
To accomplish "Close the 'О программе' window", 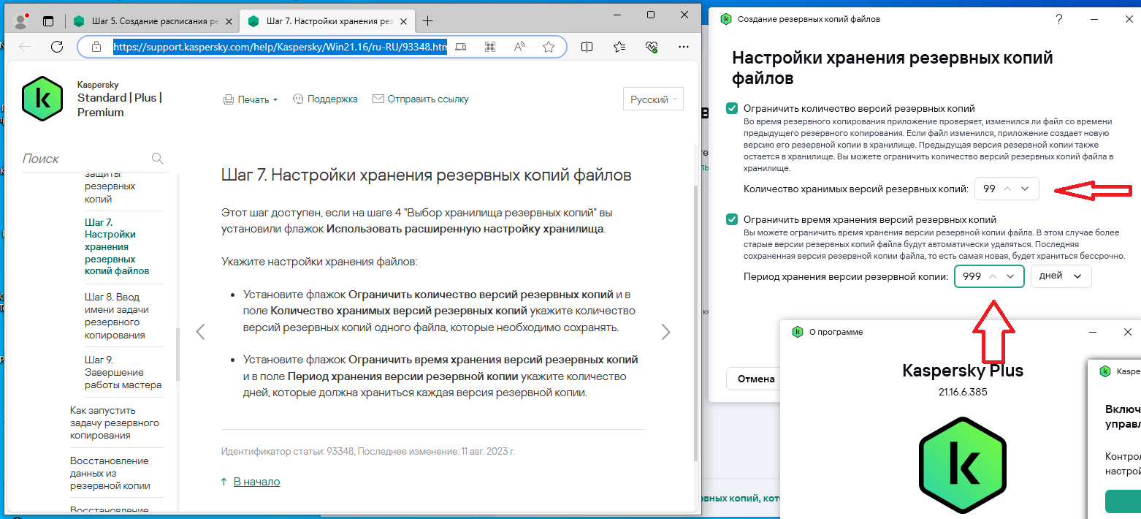I will coord(1128,332).
